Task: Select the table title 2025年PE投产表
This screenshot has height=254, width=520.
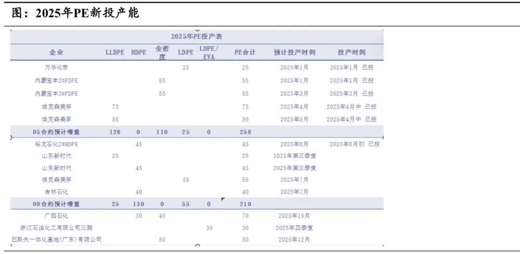Action: point(196,37)
